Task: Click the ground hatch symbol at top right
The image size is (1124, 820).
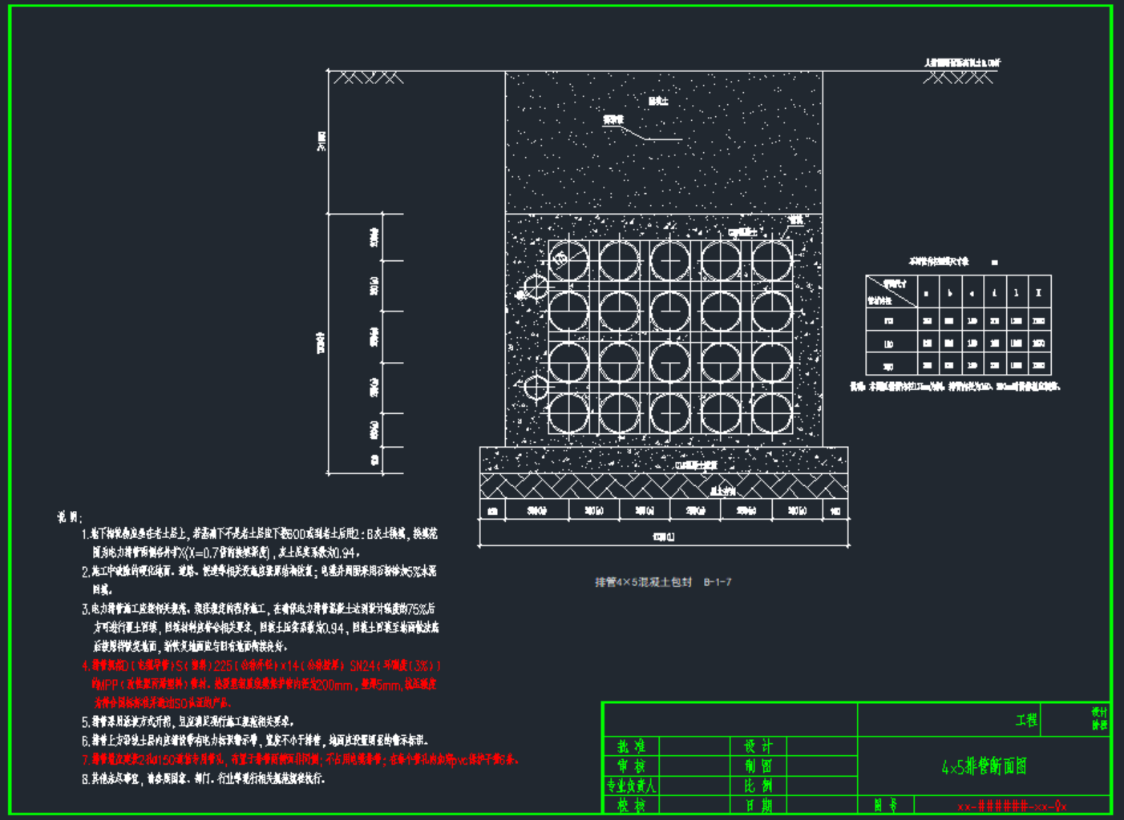Action: click(x=958, y=78)
